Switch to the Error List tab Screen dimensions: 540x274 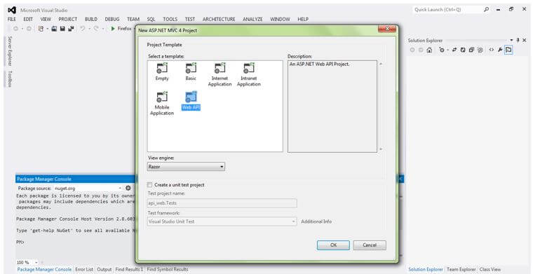click(x=84, y=269)
